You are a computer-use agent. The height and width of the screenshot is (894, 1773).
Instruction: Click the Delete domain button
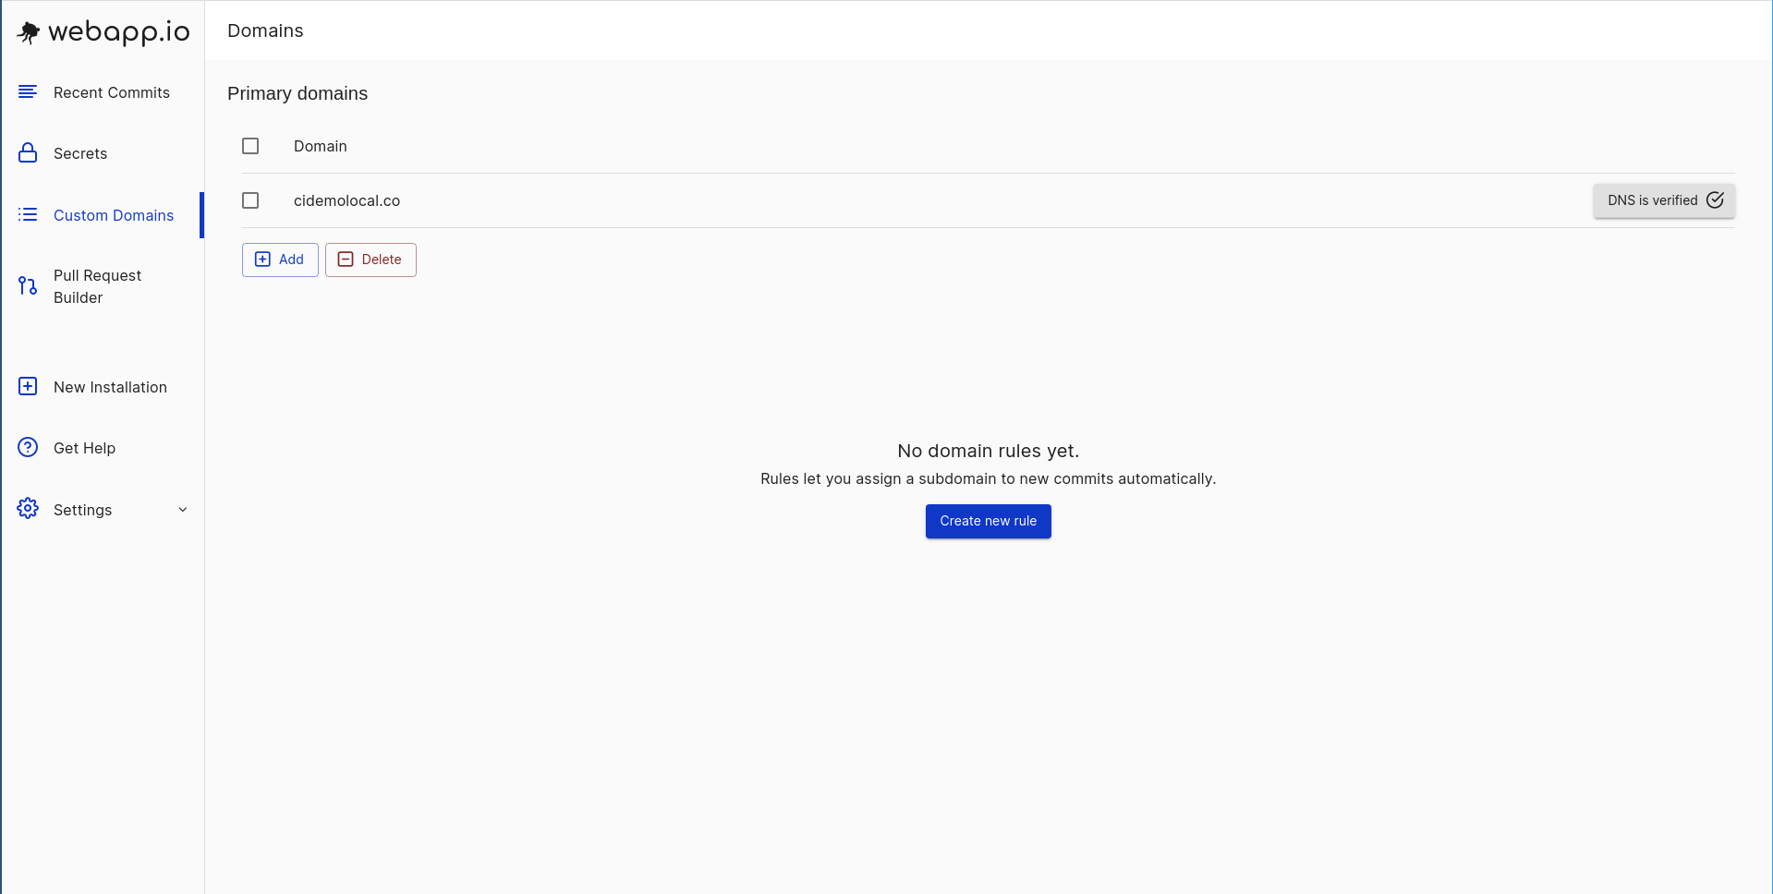(370, 260)
